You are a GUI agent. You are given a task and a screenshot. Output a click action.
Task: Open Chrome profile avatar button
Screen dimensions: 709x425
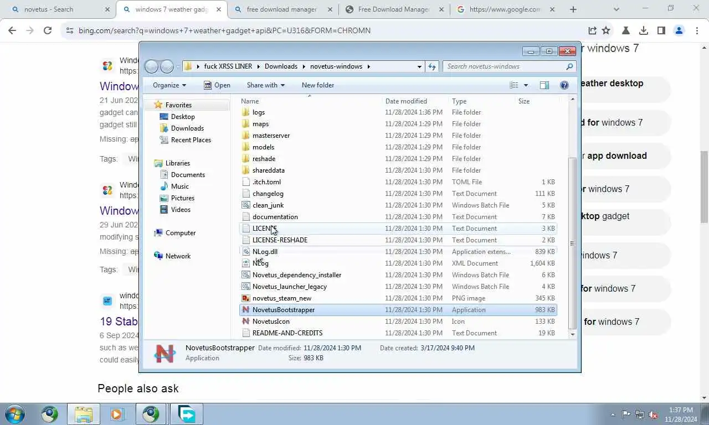click(x=679, y=30)
